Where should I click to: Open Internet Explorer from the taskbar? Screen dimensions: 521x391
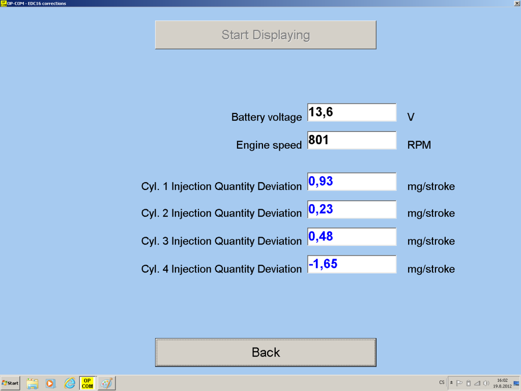click(70, 383)
